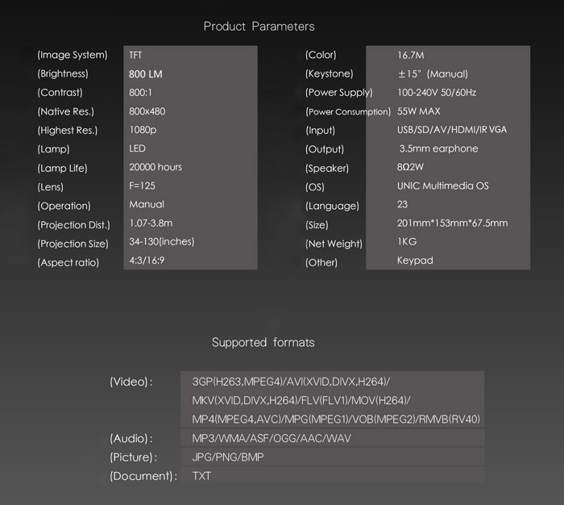Click the 100-240V 50/60Hz power supply value
The height and width of the screenshot is (505, 564).
pyautogui.click(x=437, y=93)
